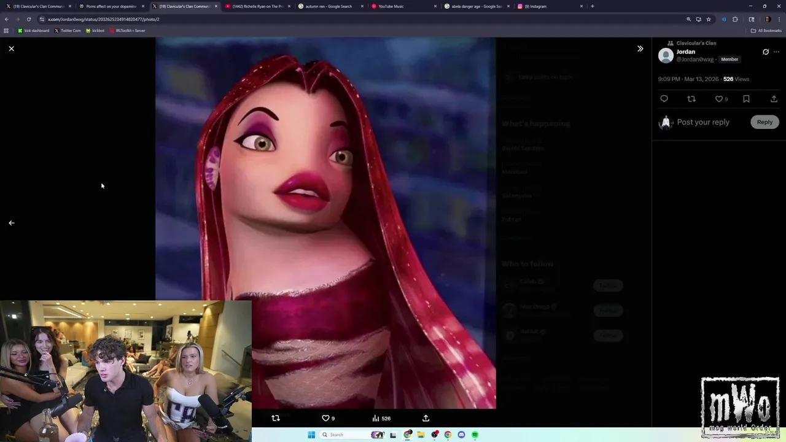The width and height of the screenshot is (786, 442).
Task: Open Task View from the taskbar
Action: point(393,435)
